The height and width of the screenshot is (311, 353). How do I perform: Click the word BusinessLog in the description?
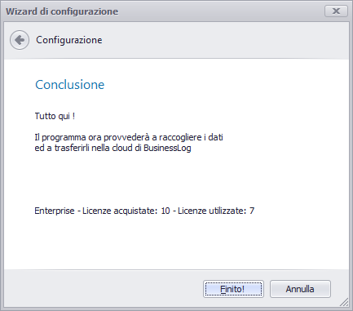tap(167, 148)
